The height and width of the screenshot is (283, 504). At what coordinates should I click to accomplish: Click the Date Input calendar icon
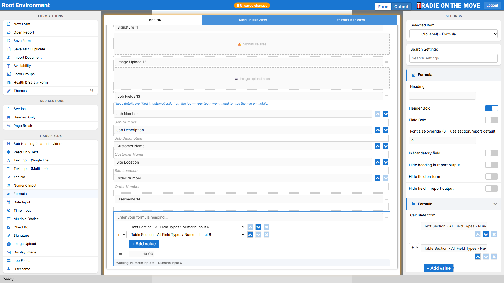point(9,202)
